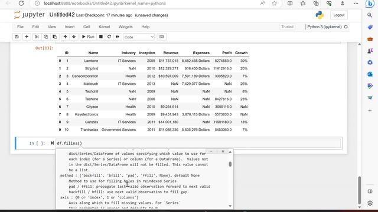This screenshot has width=378, height=212.
Task: Run the current cell
Action: (88, 37)
